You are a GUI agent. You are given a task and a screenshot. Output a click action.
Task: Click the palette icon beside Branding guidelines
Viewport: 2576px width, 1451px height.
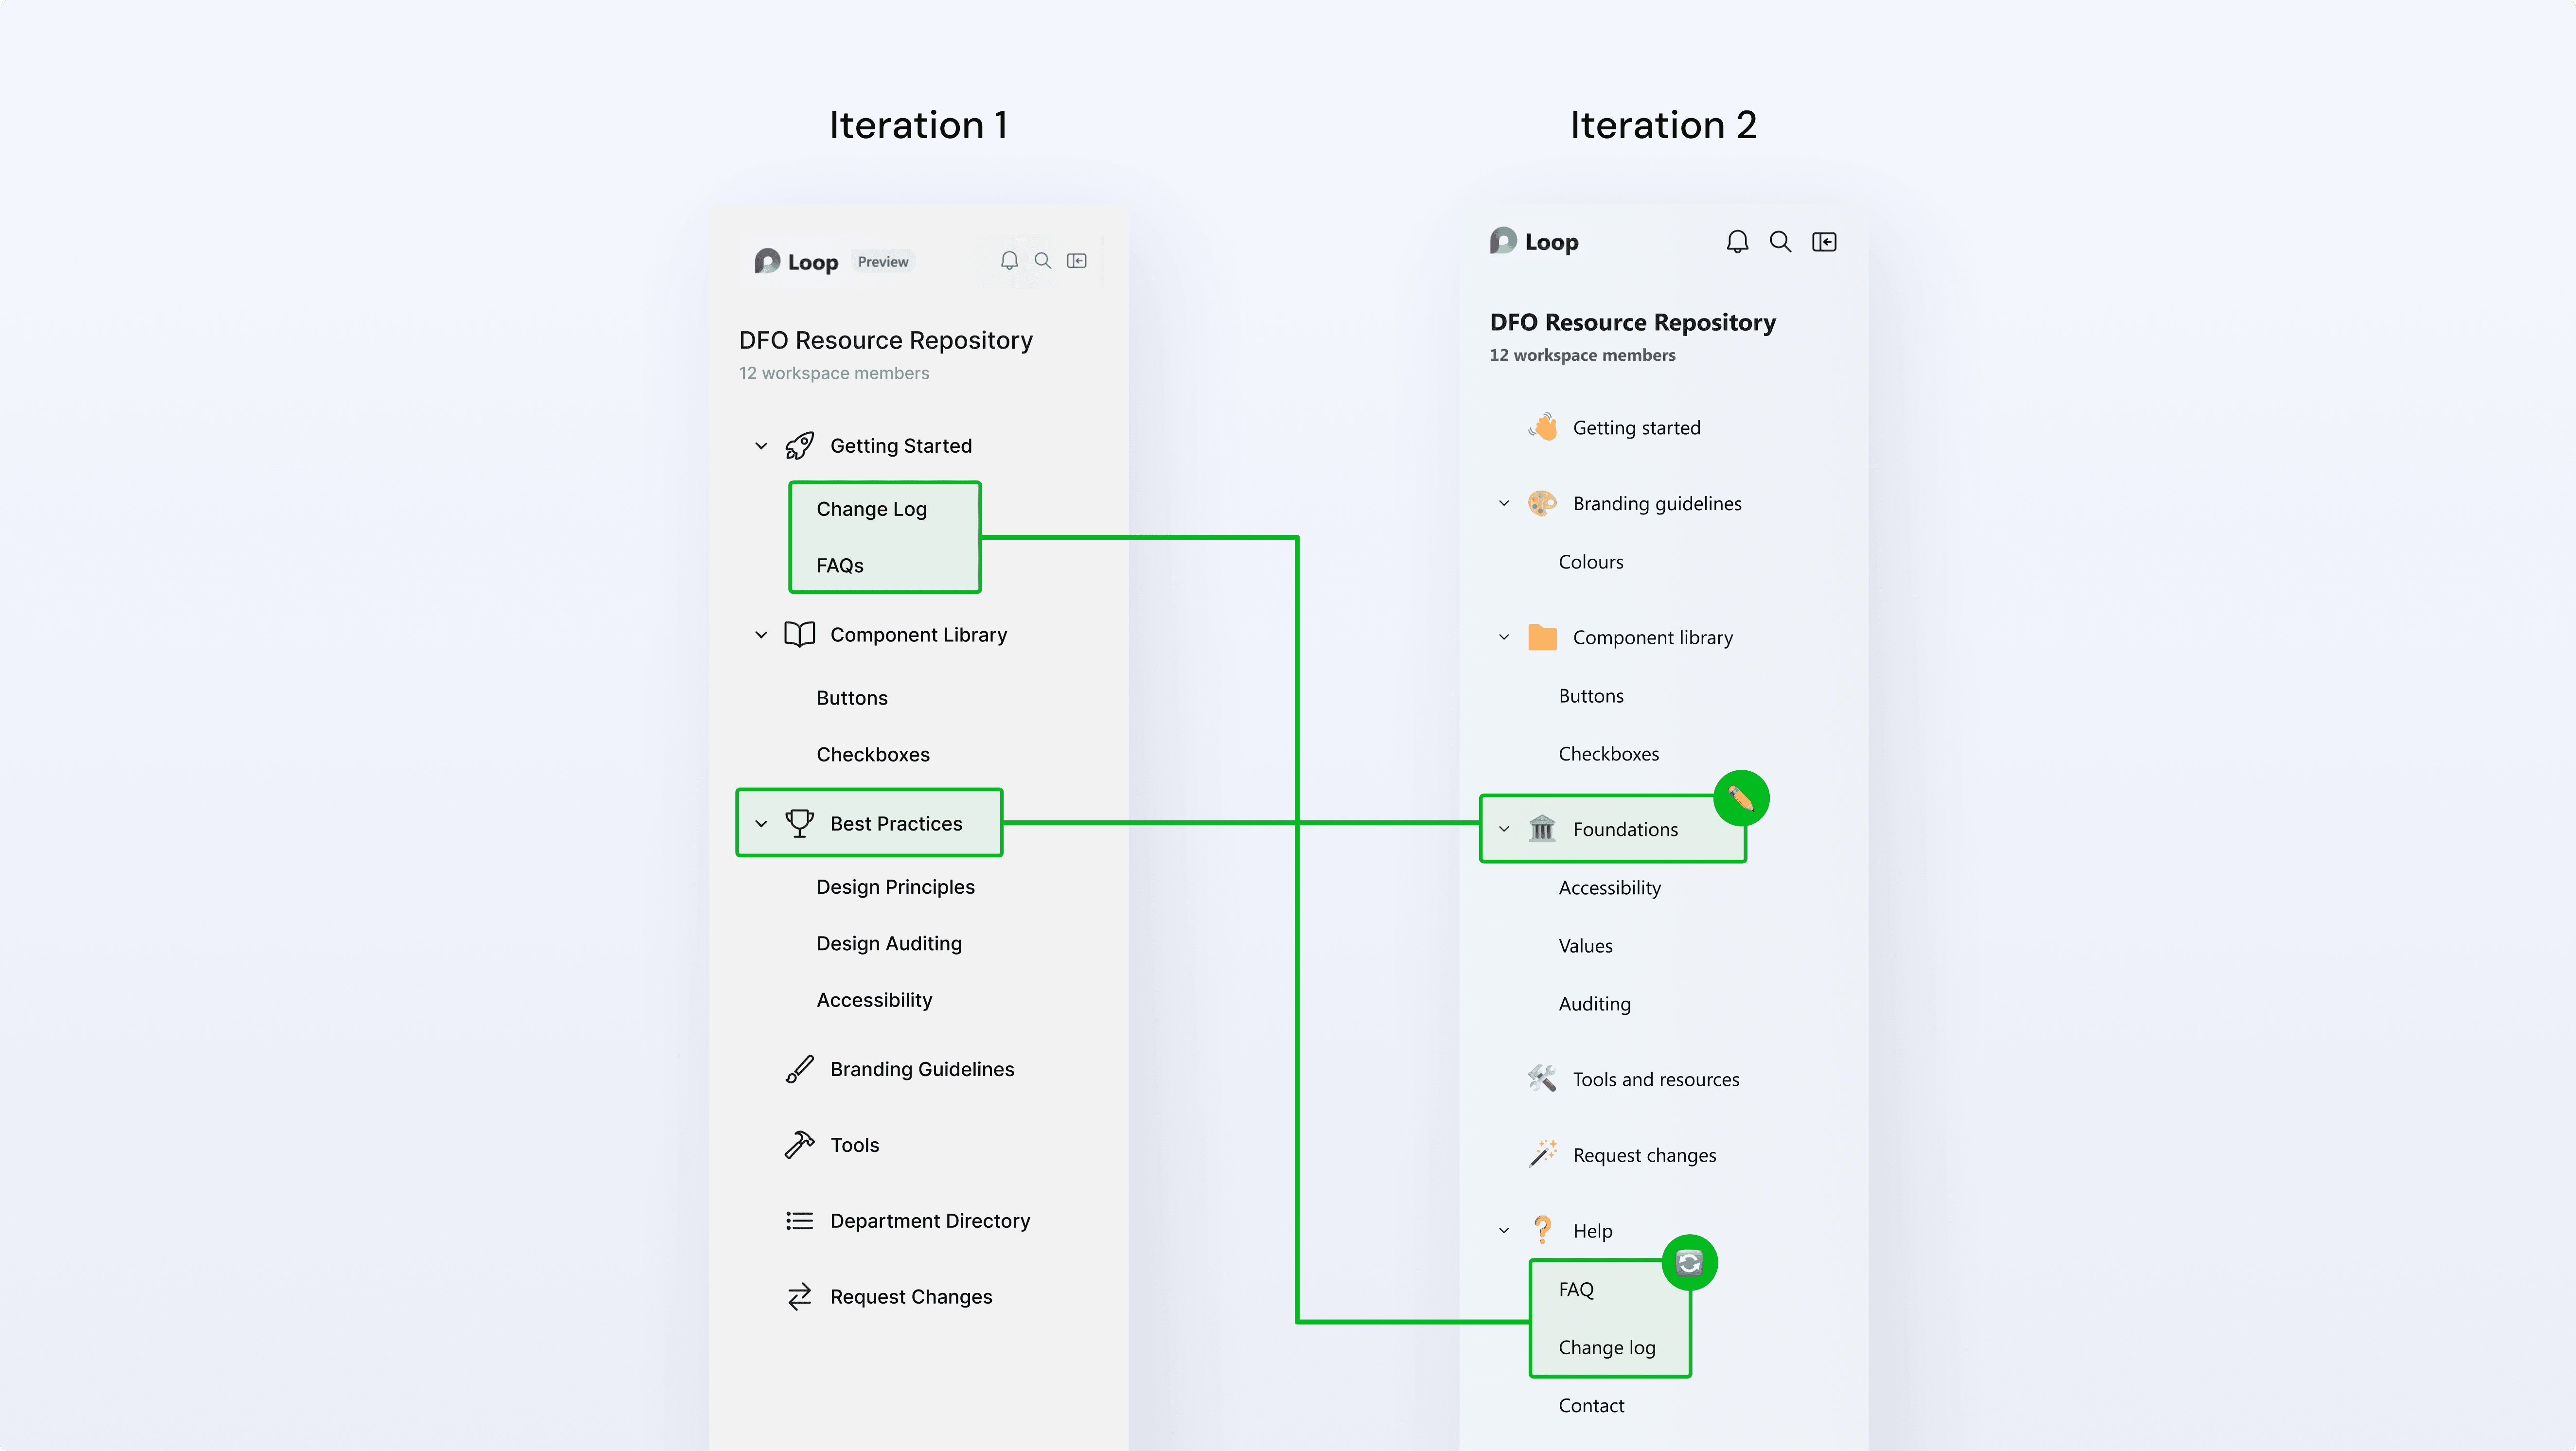pos(1543,503)
